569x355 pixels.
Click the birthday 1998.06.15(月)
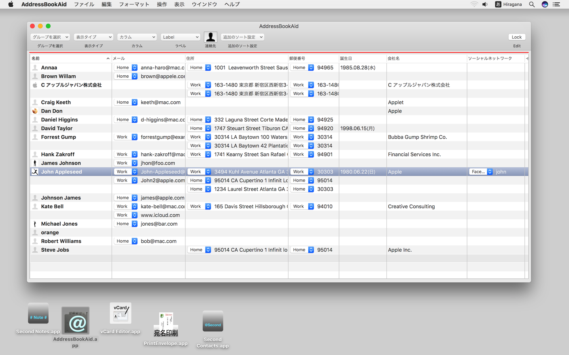pyautogui.click(x=358, y=129)
